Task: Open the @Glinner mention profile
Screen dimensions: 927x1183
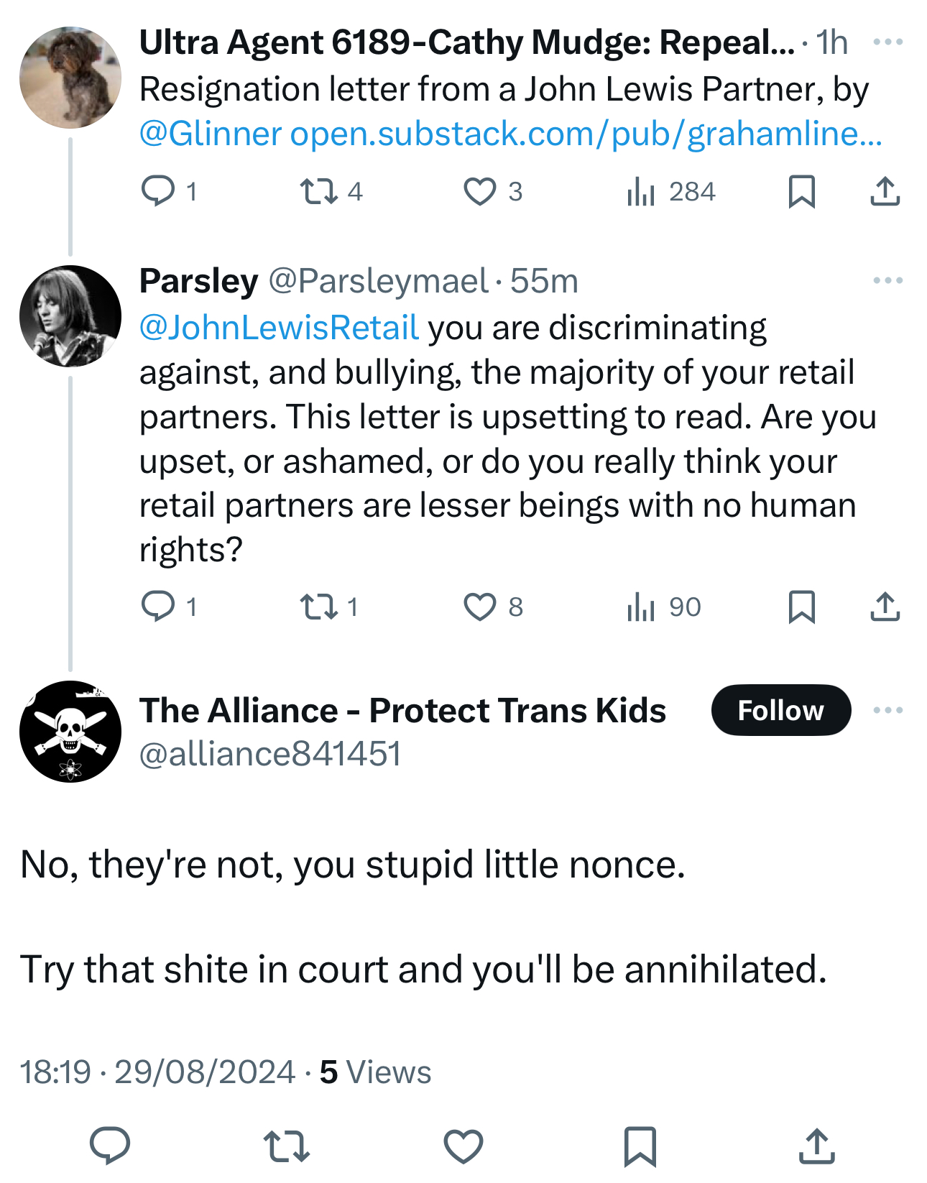Action: [211, 134]
